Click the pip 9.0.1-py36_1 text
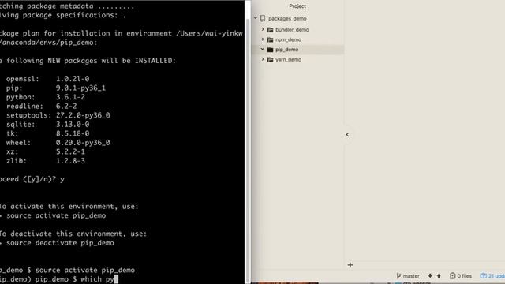Viewport: 505px width, 284px height. click(x=80, y=88)
